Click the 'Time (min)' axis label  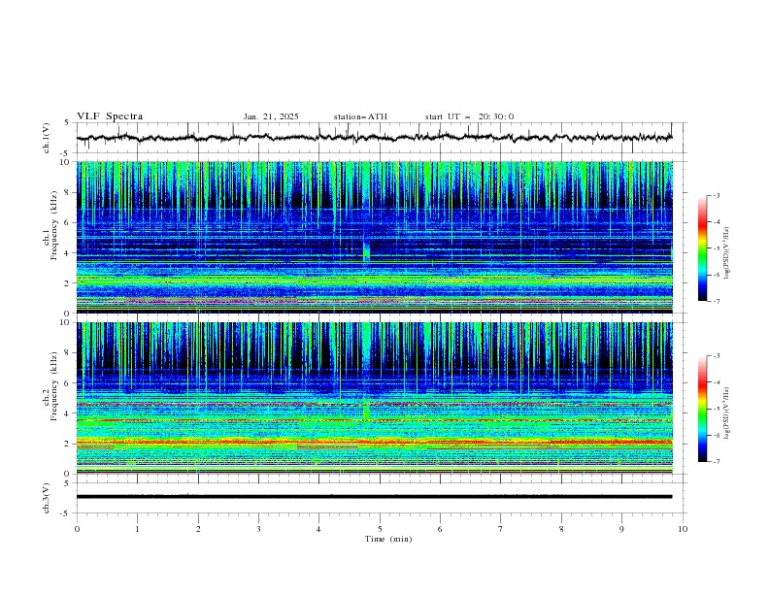pyautogui.click(x=388, y=539)
